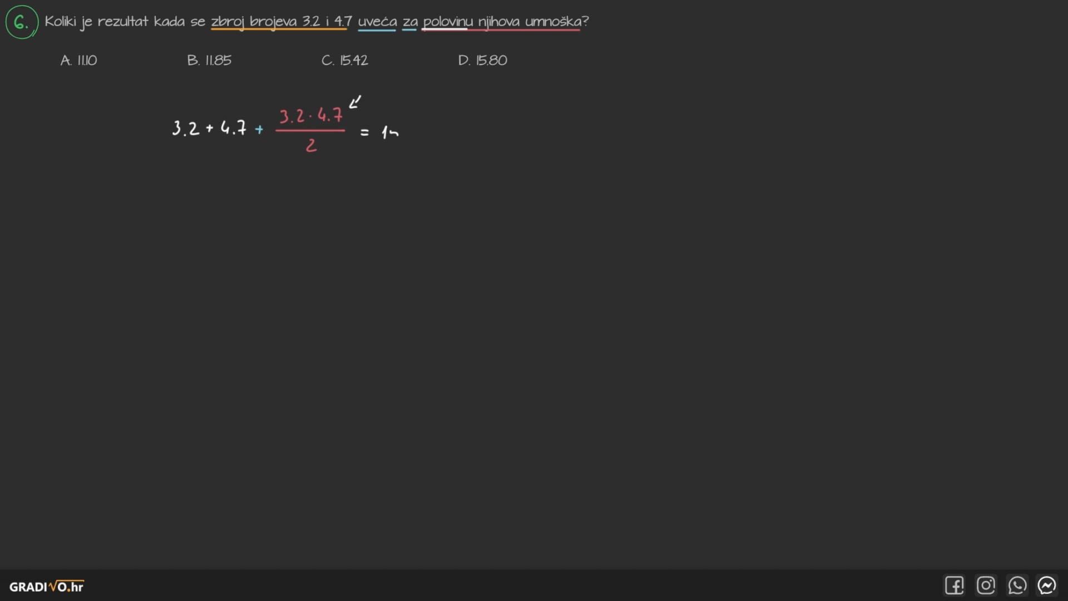Click the underlined phrase 'zbroj brojeva'

254,22
